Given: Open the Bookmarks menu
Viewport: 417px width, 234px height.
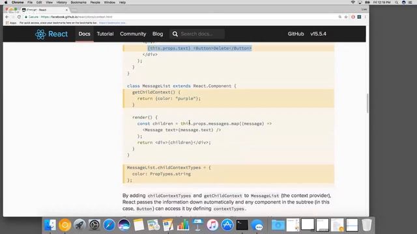Looking at the screenshot, I should (78, 3).
